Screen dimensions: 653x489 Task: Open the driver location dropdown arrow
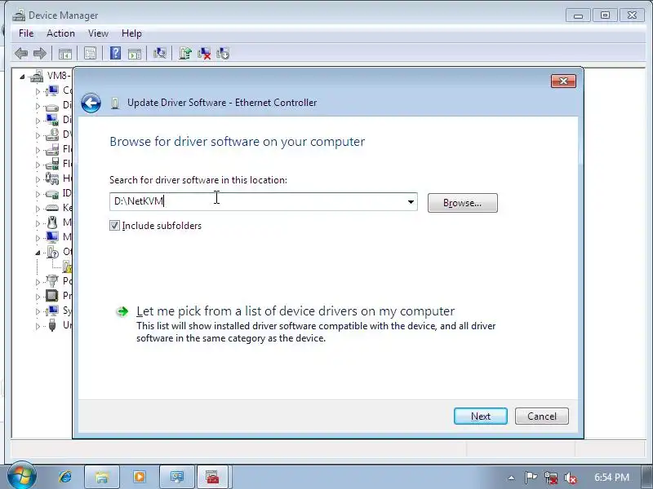pos(411,201)
